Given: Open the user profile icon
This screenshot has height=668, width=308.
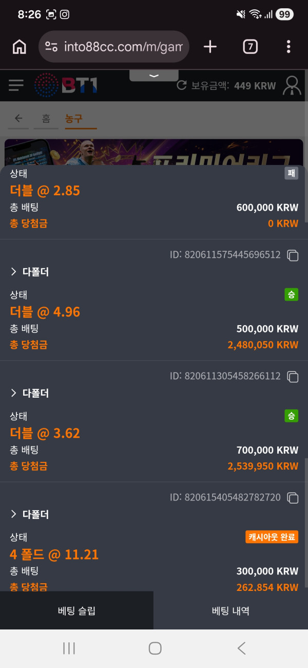Looking at the screenshot, I should pyautogui.click(x=293, y=85).
